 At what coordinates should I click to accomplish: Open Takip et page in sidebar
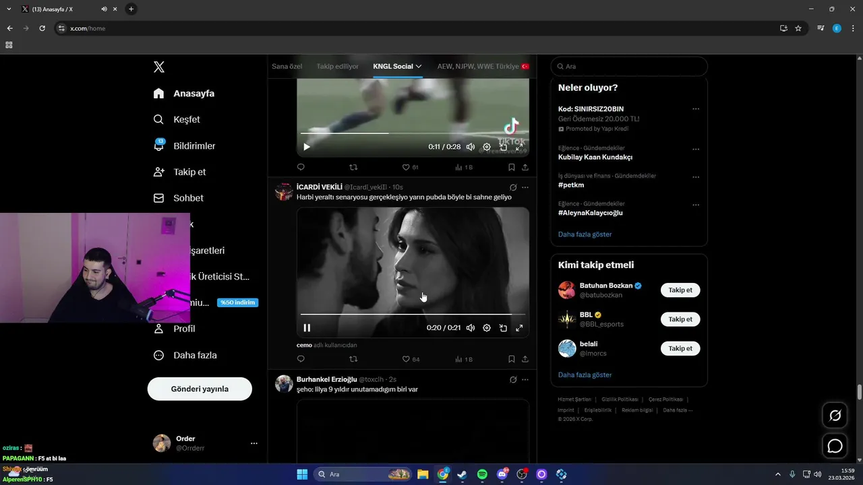point(180,172)
